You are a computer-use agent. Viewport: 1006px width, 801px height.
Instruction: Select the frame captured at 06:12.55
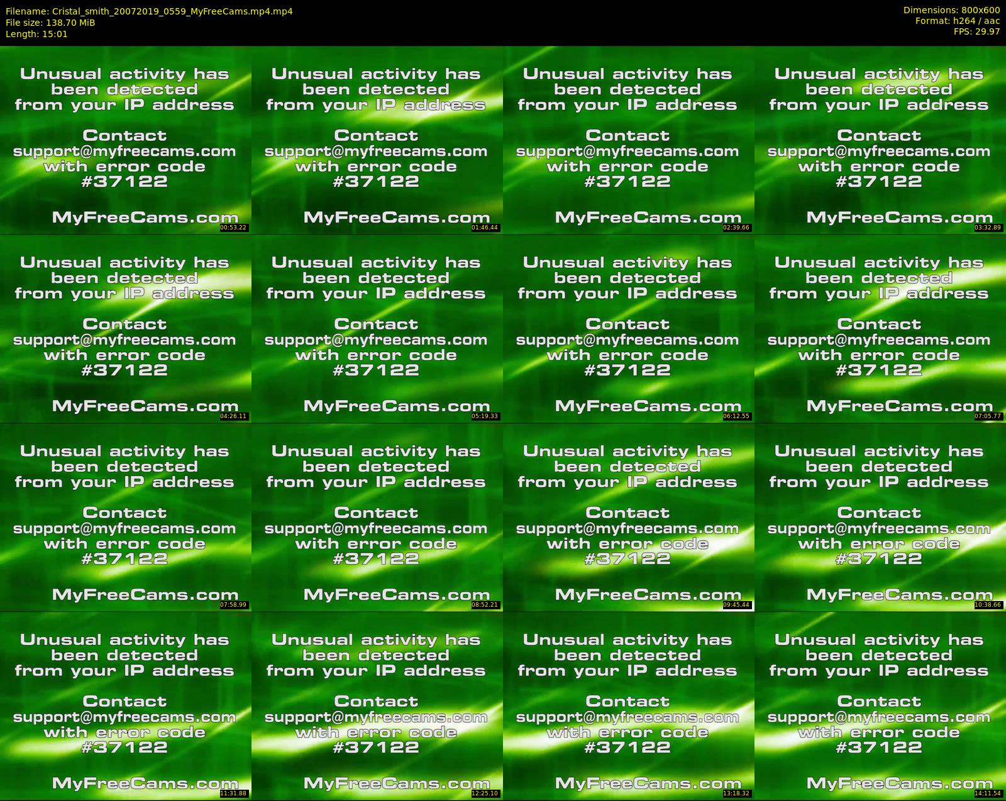point(628,328)
